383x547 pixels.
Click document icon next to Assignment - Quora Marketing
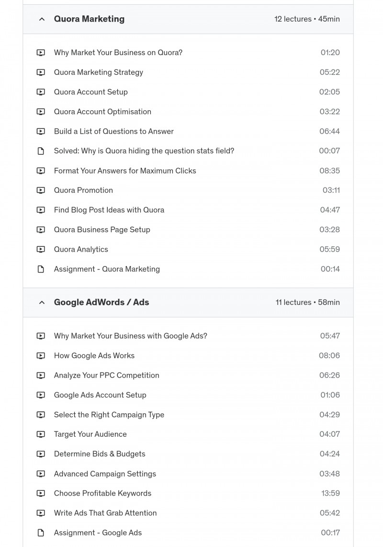41,269
